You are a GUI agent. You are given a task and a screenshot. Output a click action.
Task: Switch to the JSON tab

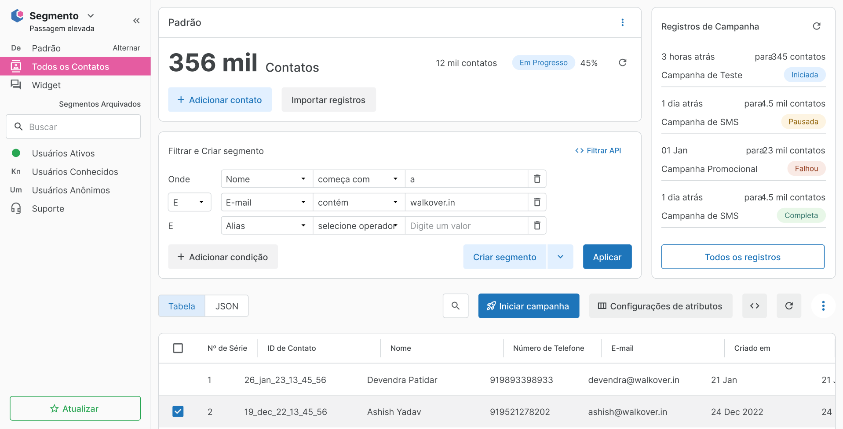point(226,306)
